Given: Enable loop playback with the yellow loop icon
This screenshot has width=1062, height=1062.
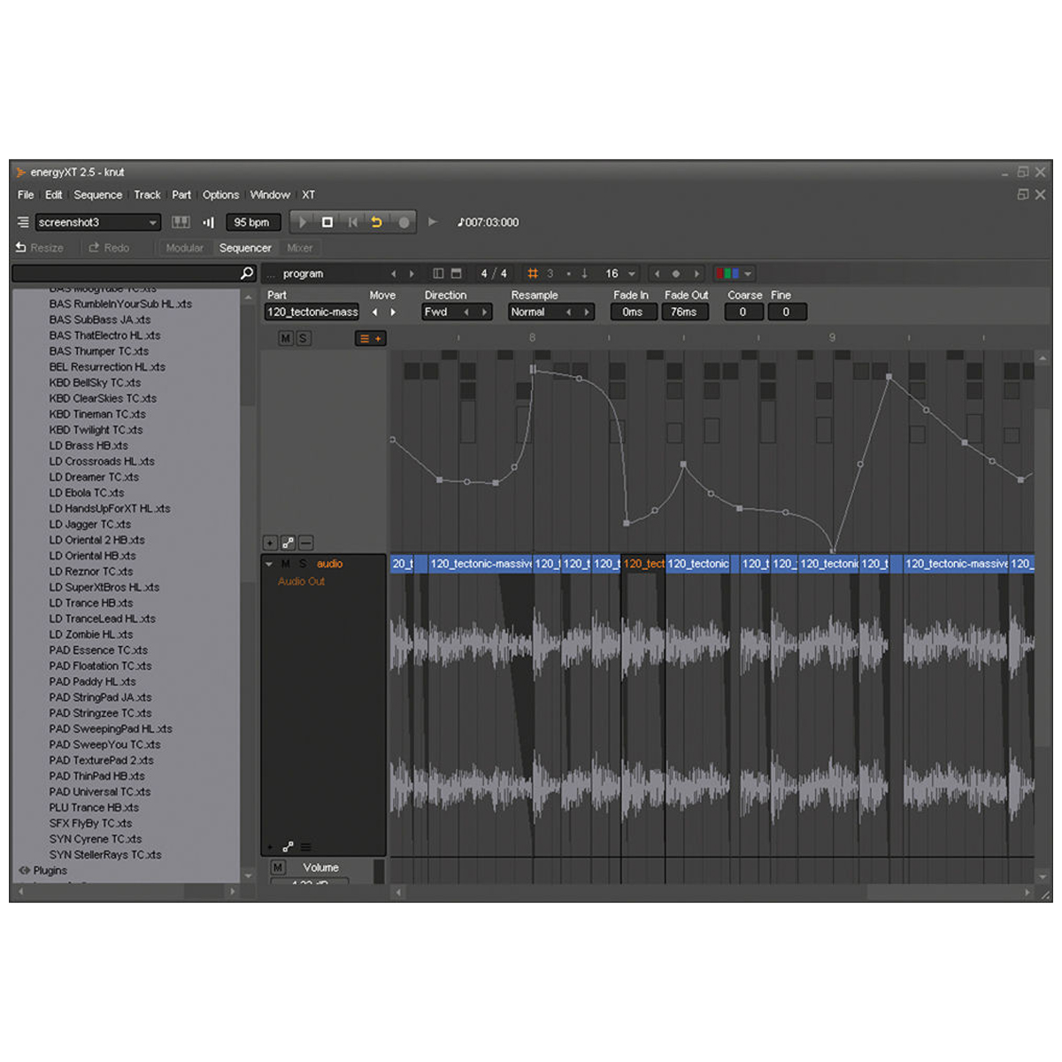Looking at the screenshot, I should 377,222.
